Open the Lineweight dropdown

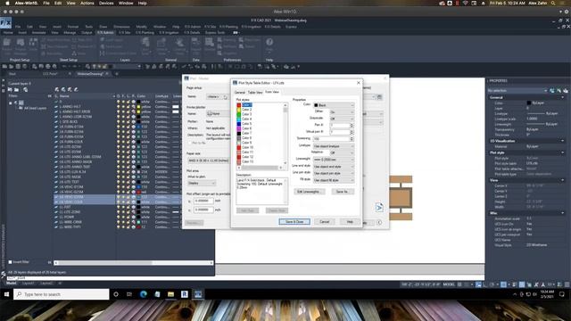[x=334, y=160]
